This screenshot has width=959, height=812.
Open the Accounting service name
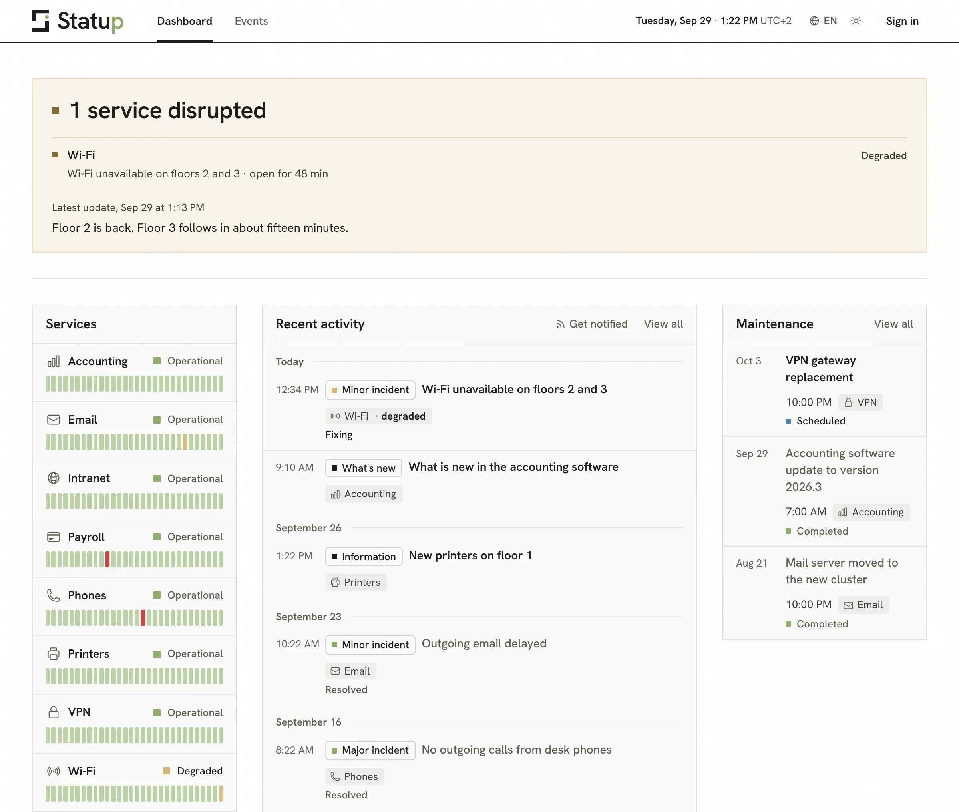pos(97,361)
